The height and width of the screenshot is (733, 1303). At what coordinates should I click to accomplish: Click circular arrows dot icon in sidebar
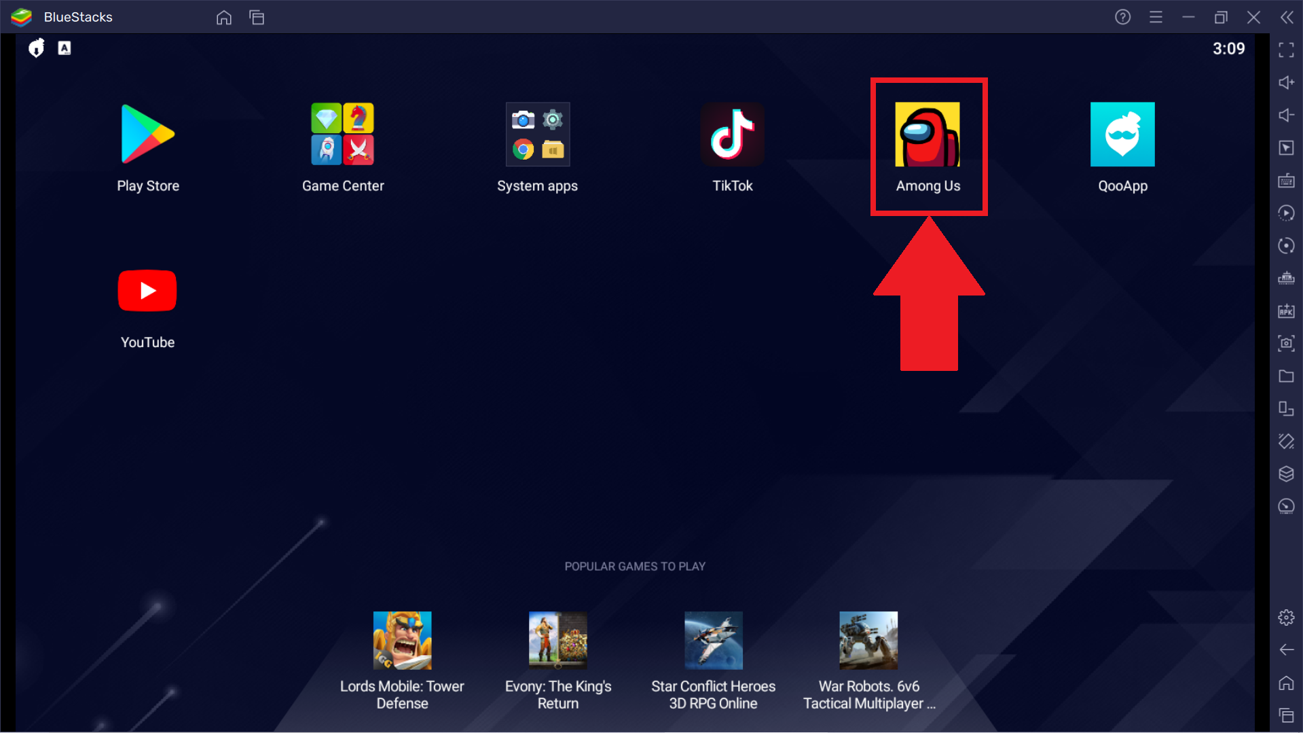pos(1286,246)
